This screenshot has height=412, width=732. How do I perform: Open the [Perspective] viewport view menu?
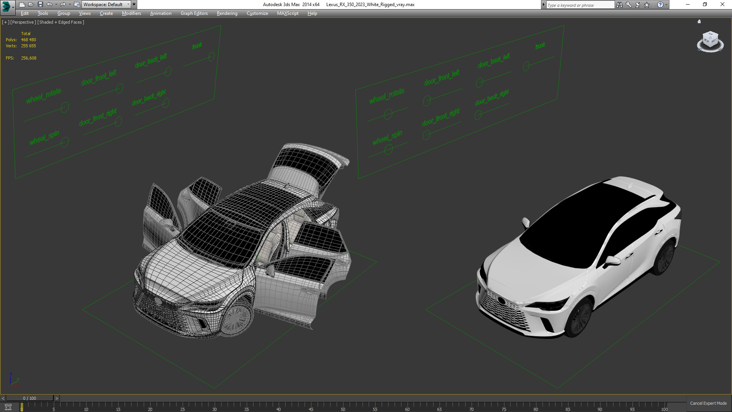23,22
